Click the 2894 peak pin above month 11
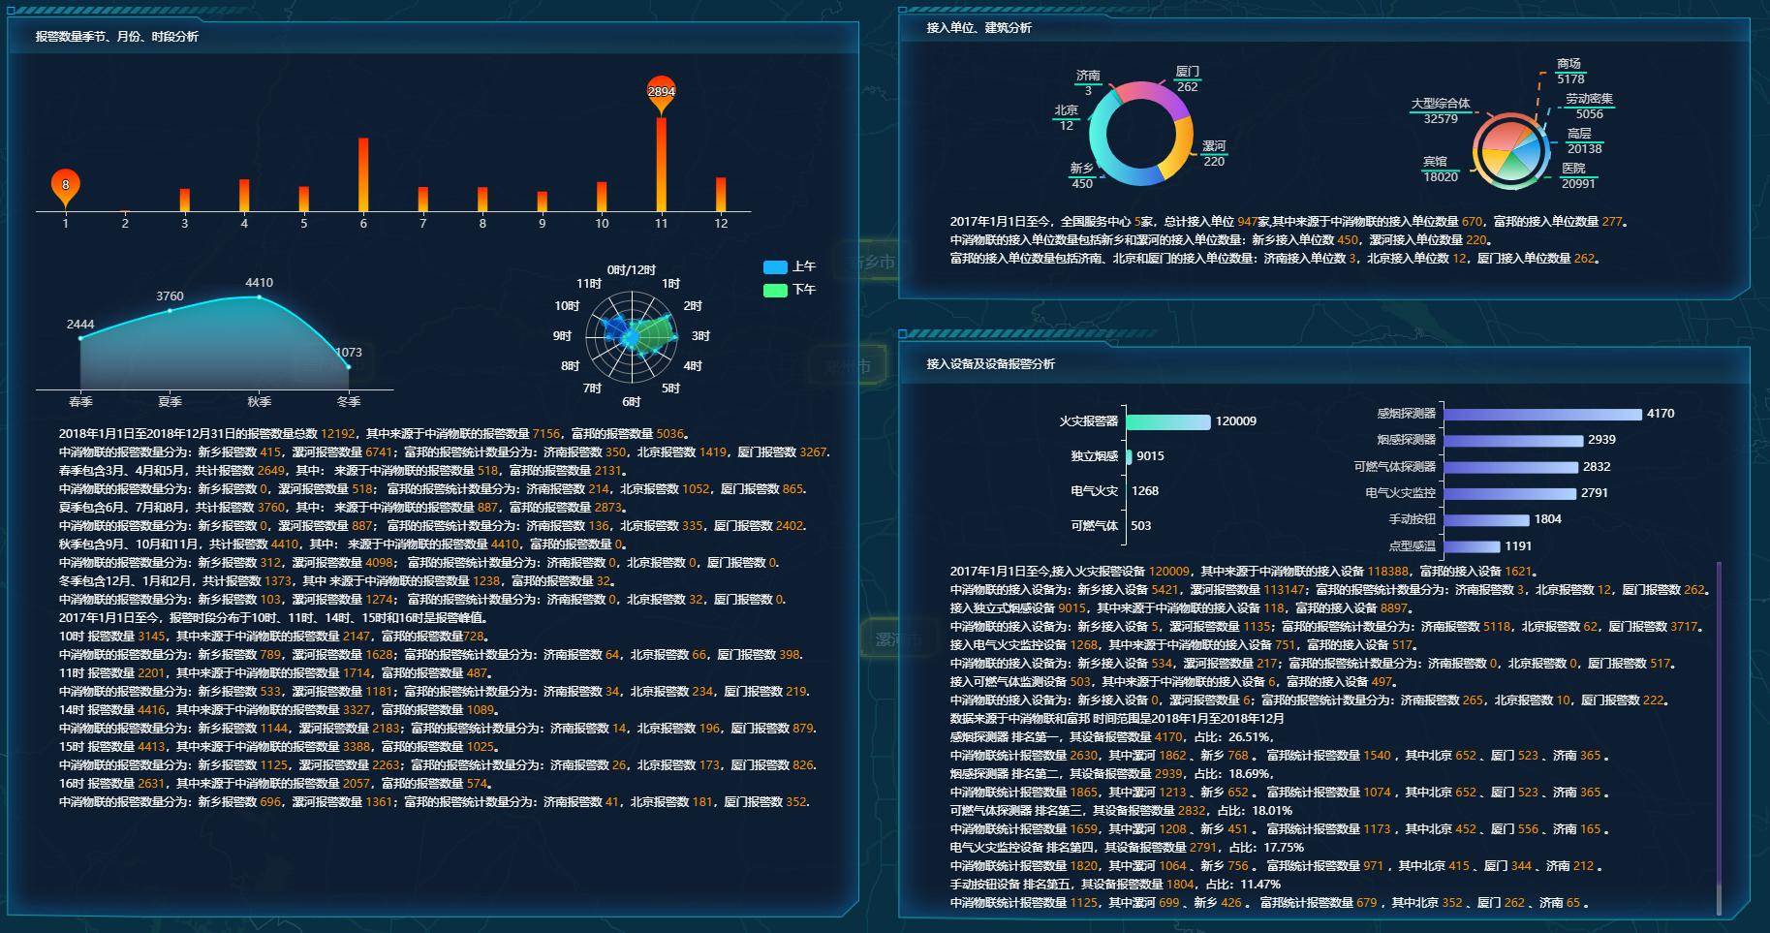1770x933 pixels. [x=661, y=93]
